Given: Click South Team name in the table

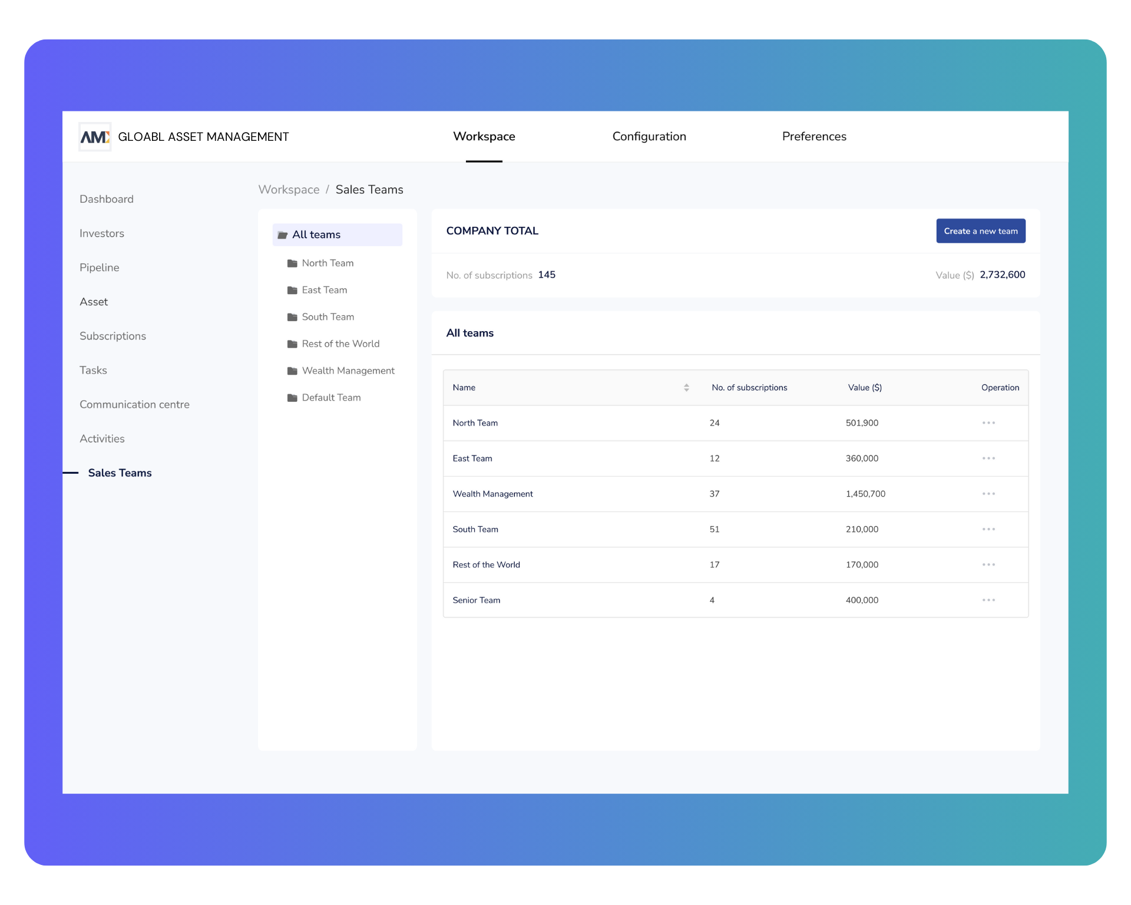Looking at the screenshot, I should 475,529.
